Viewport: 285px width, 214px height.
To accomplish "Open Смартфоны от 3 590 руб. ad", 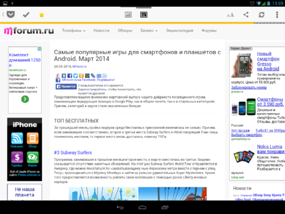I will pos(270,102).
